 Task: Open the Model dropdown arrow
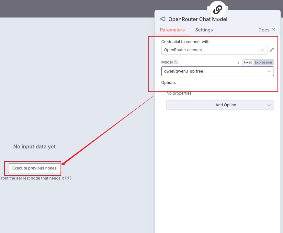coord(269,71)
